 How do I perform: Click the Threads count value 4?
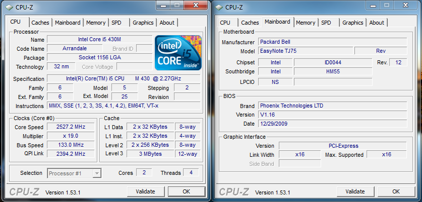click(x=191, y=172)
